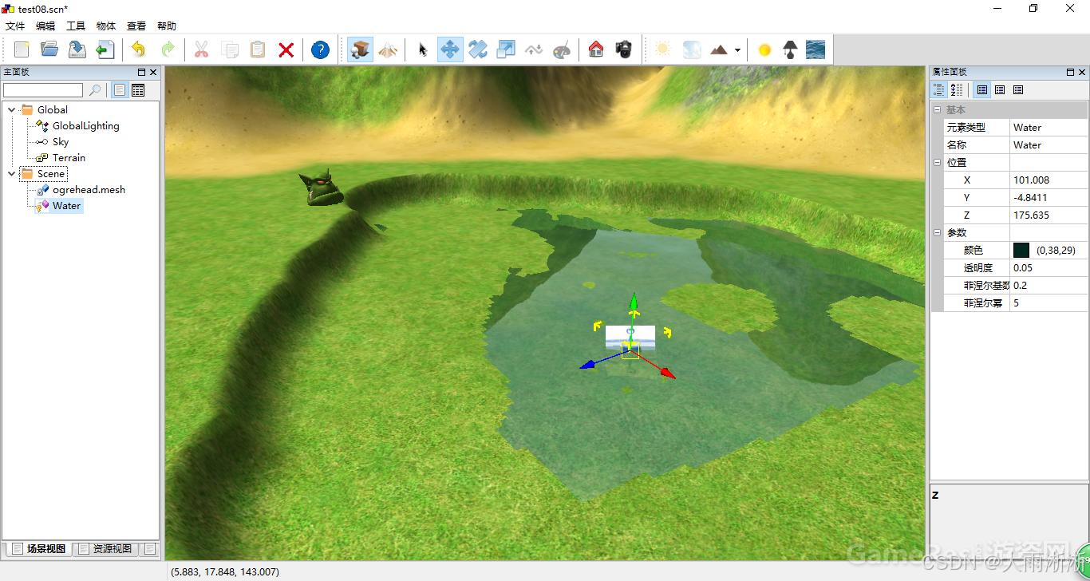The width and height of the screenshot is (1090, 581).
Task: Activate the move tool
Action: (x=449, y=49)
